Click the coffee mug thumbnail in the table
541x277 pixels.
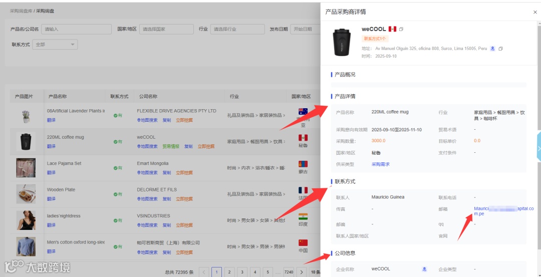click(x=26, y=142)
